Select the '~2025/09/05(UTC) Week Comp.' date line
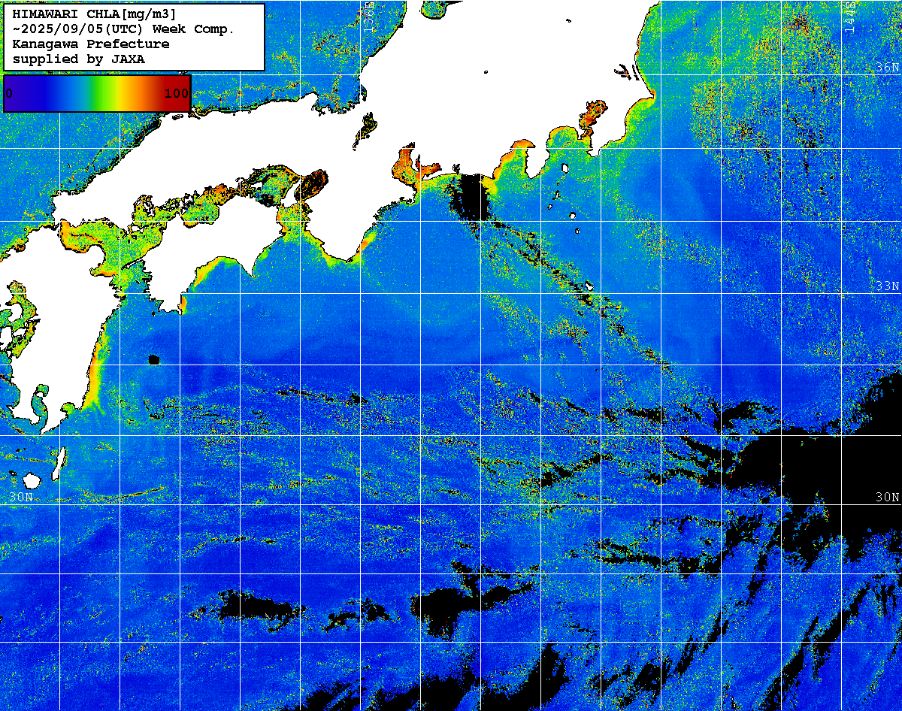This screenshot has height=711, width=902. coord(124,29)
